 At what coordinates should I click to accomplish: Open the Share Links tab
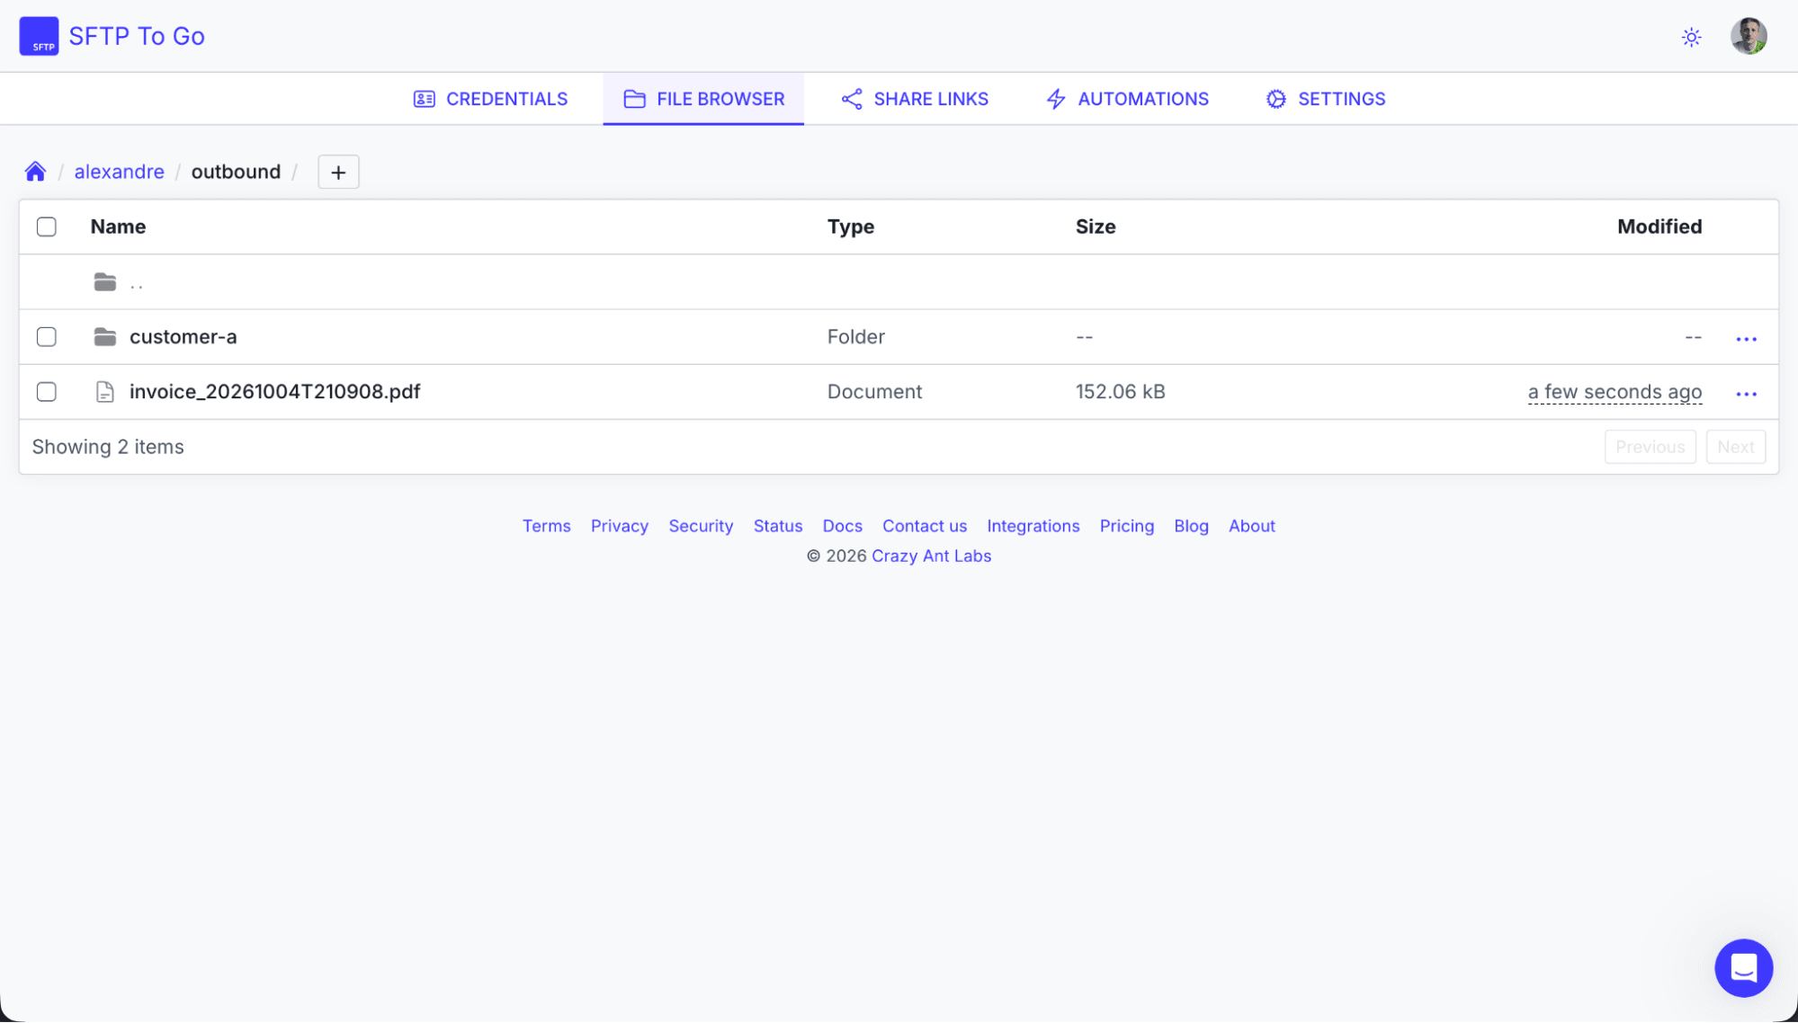click(915, 99)
